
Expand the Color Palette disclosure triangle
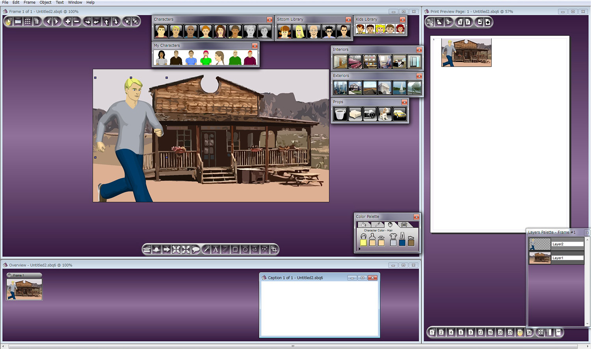[359, 249]
